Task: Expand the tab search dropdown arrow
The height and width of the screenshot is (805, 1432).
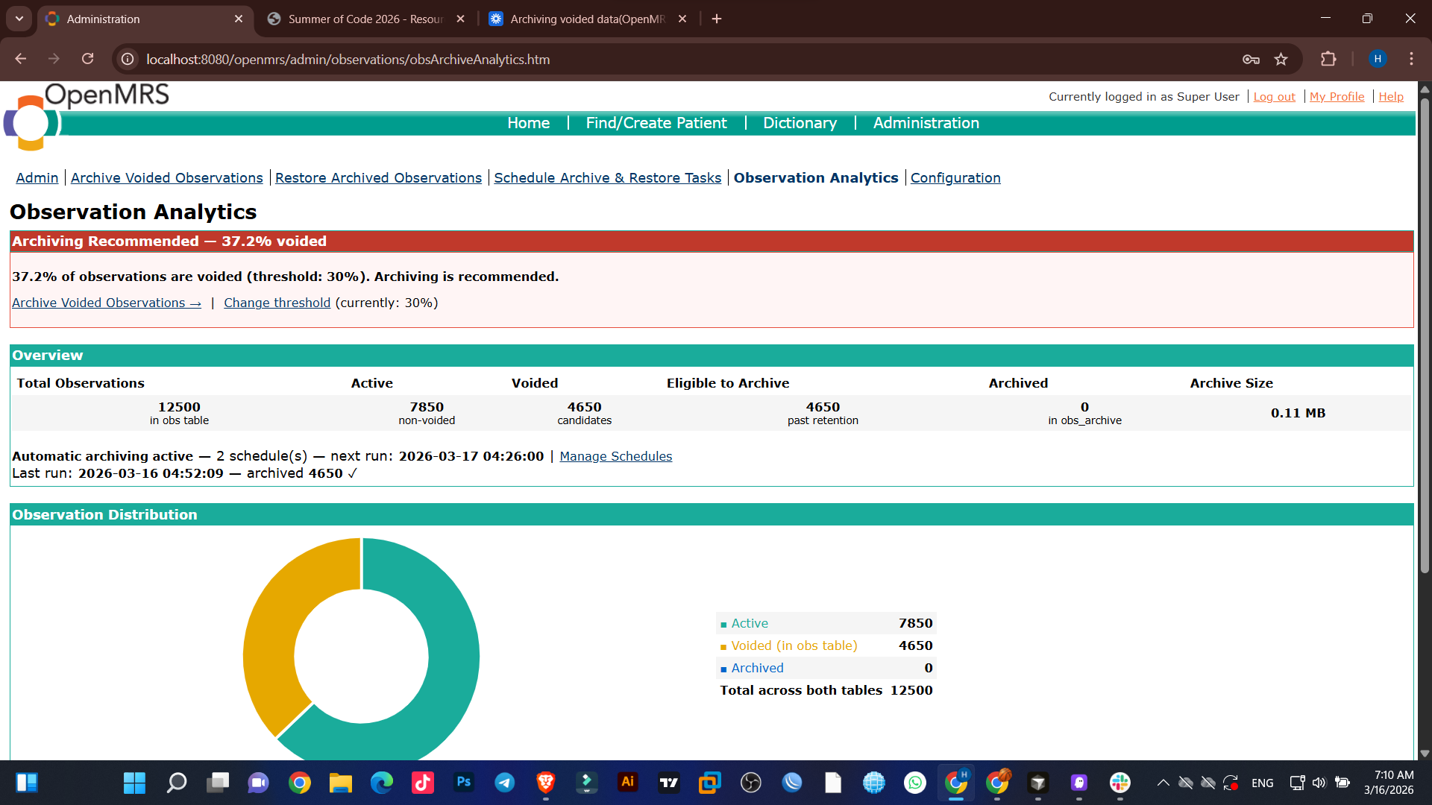Action: click(19, 19)
